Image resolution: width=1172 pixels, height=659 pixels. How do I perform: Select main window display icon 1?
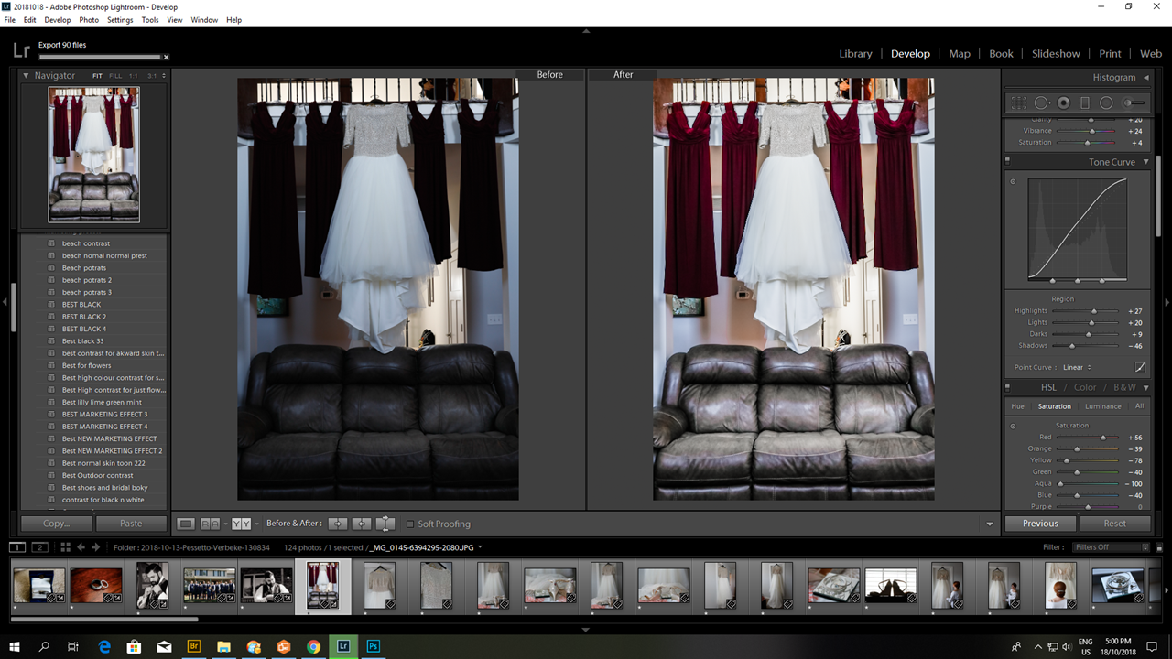tap(16, 547)
